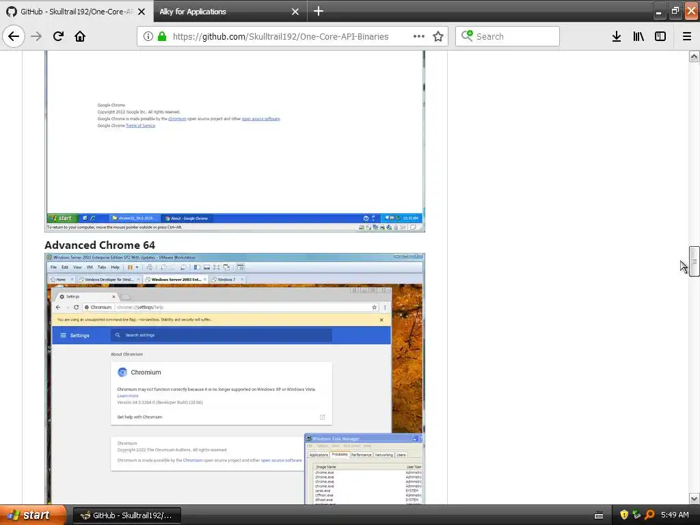Open the Downloads arrow icon
This screenshot has height=525, width=700.
point(617,37)
